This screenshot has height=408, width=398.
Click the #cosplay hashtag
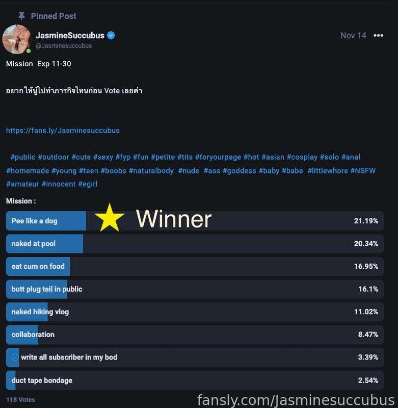point(302,157)
